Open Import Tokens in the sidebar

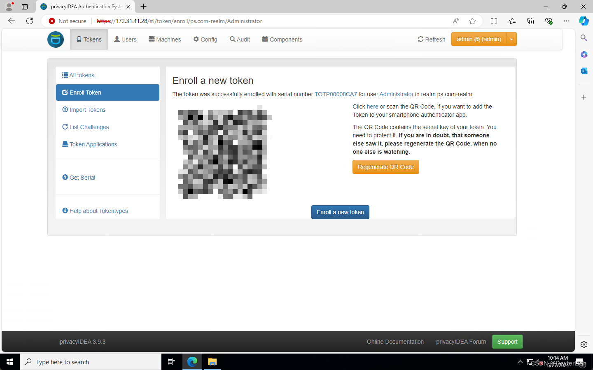tap(107, 110)
